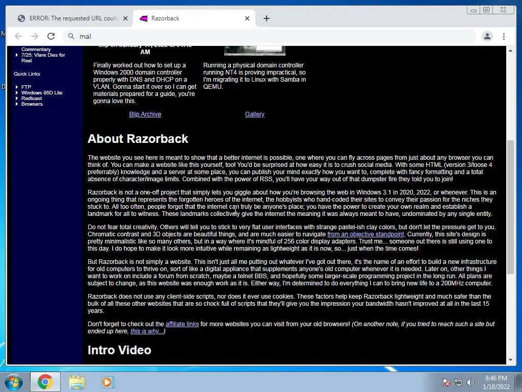Click the network tray icon
The height and width of the screenshot is (392, 522).
458,382
